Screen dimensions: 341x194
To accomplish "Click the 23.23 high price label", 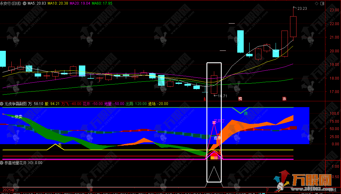I will (302, 9).
